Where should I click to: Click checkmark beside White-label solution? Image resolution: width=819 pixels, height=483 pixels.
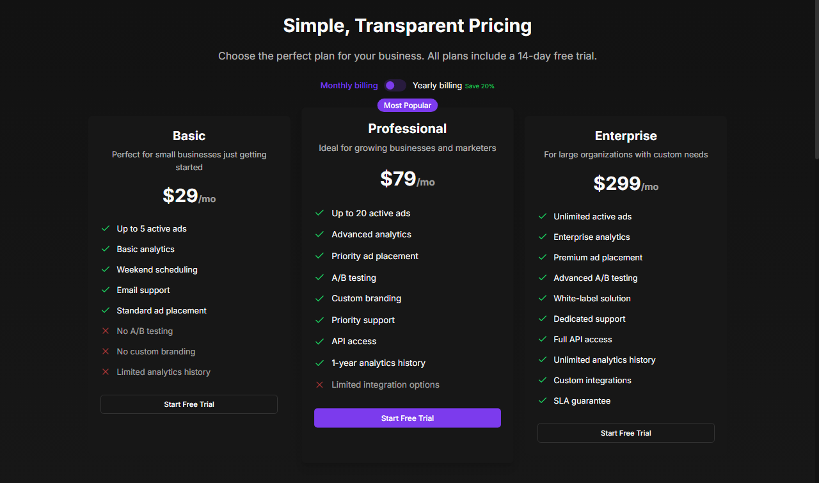point(543,298)
